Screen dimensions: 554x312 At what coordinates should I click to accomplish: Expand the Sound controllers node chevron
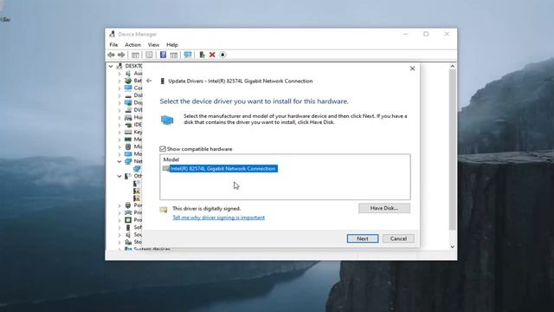tap(119, 235)
